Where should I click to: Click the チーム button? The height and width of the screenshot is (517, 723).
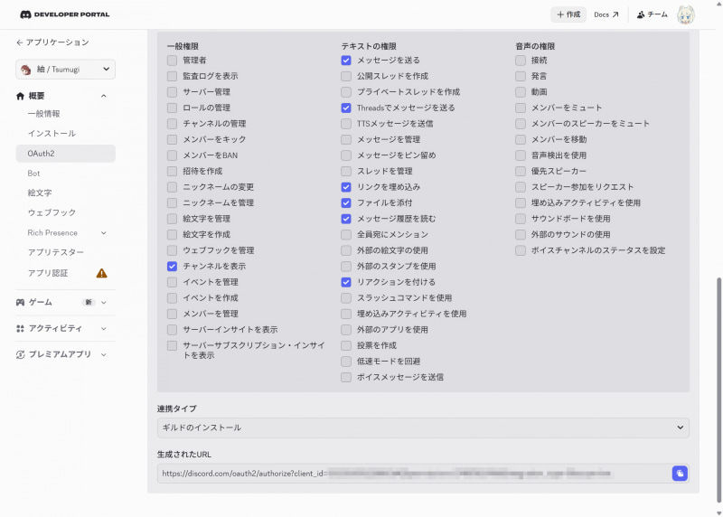click(652, 14)
